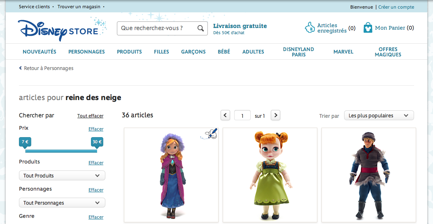Viewport: 433px width, 224px height.
Task: Click the search field Que recherchez-vous
Action: tap(156, 28)
